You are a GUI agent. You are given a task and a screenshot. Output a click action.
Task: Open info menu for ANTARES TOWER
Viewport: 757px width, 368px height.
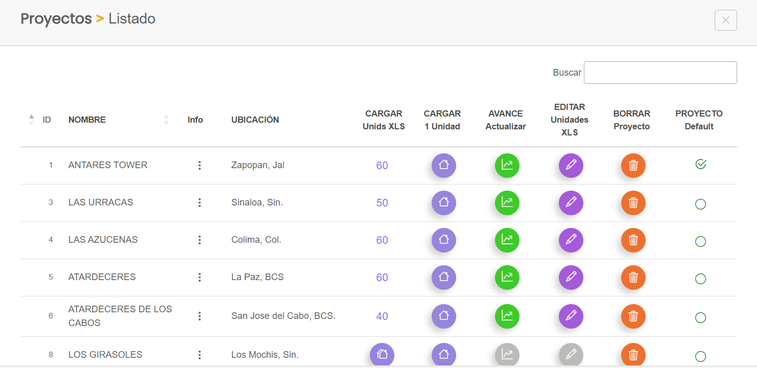coord(199,166)
